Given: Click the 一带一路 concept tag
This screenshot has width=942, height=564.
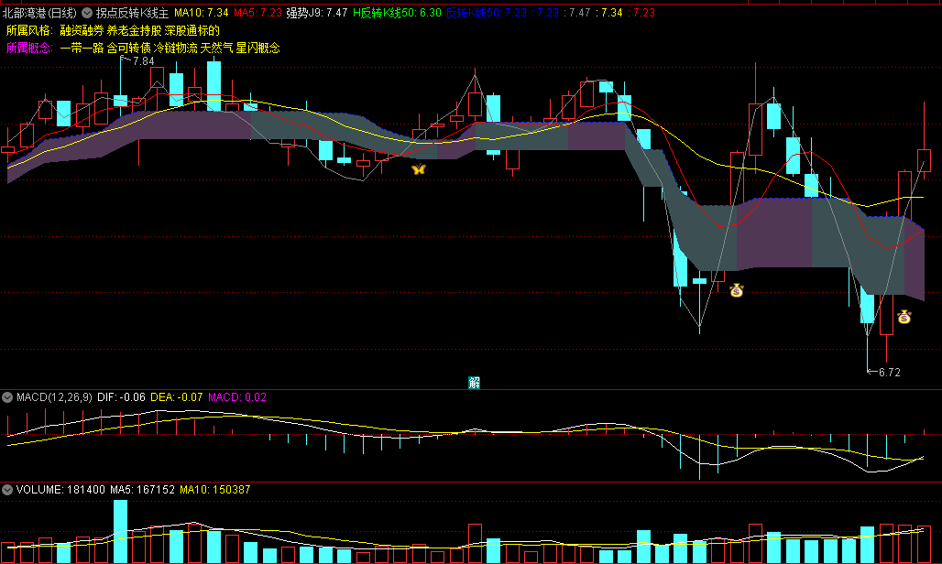Looking at the screenshot, I should click(82, 48).
